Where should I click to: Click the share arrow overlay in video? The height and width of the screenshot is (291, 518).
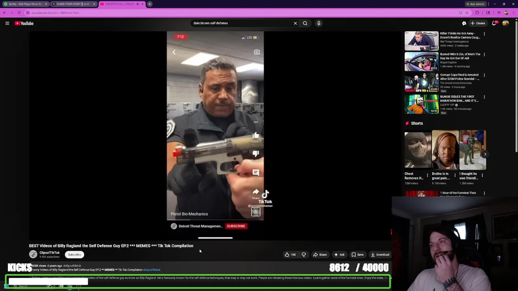[256, 192]
